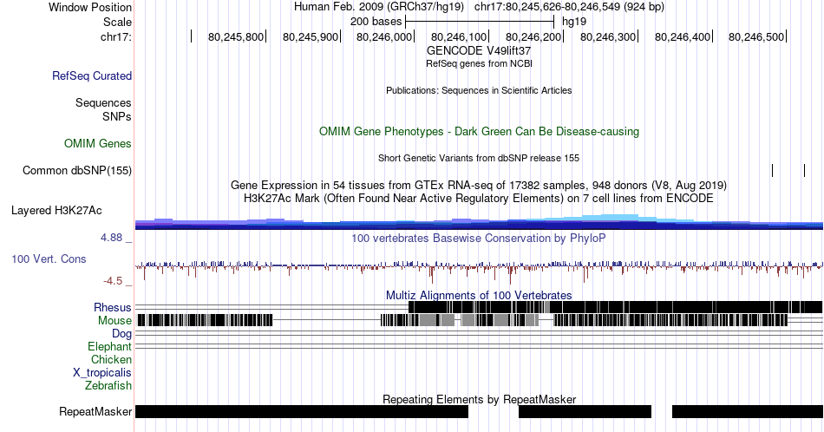The height and width of the screenshot is (432, 824).
Task: Click the leftmost RepeatMasker element block
Action: coord(302,411)
